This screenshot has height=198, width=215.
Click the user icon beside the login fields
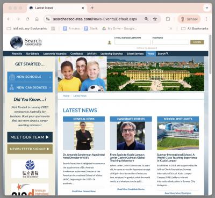coord(110,42)
